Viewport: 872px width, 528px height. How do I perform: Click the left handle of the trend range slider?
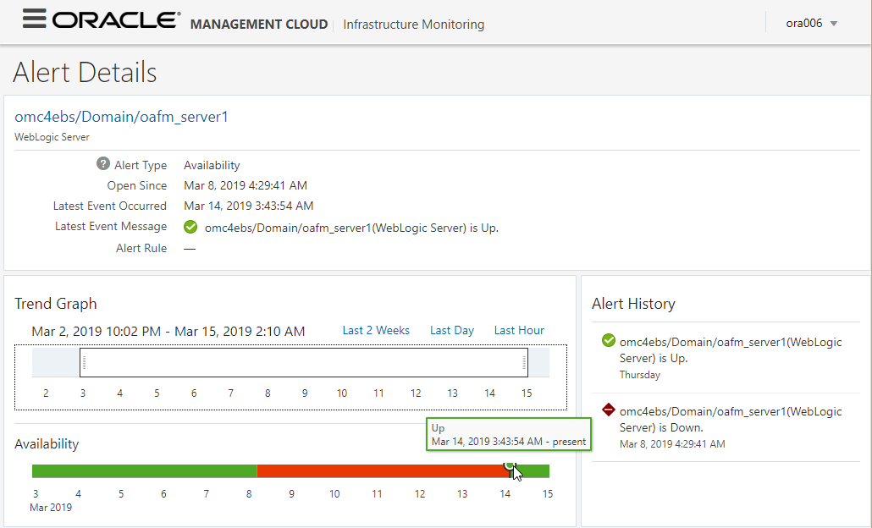point(85,363)
